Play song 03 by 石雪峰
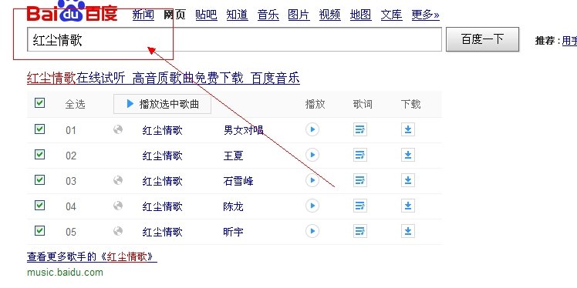Image resolution: width=577 pixels, height=288 pixels. [x=312, y=180]
